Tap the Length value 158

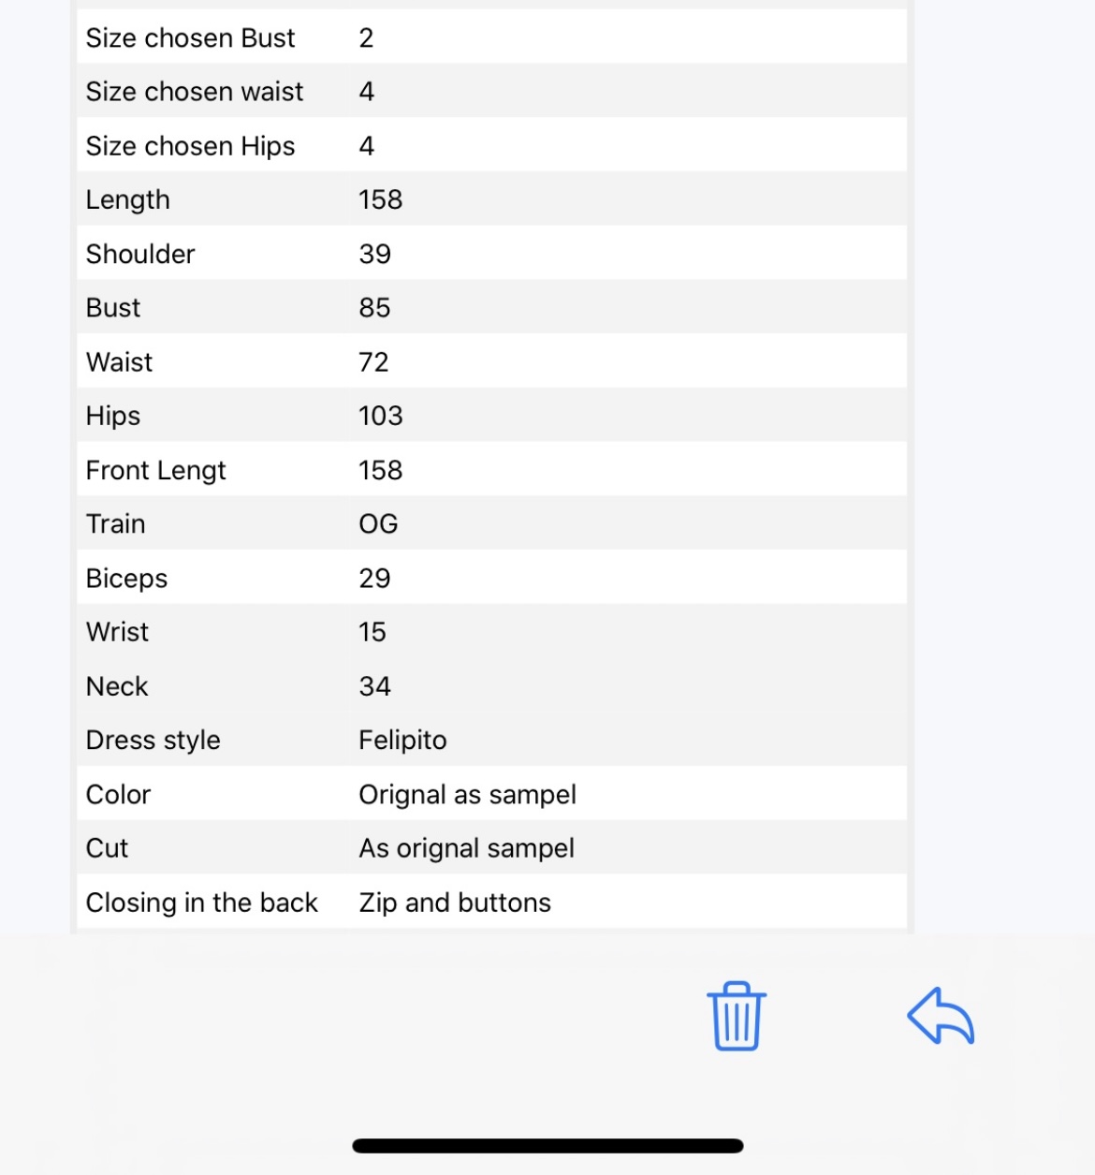point(380,199)
